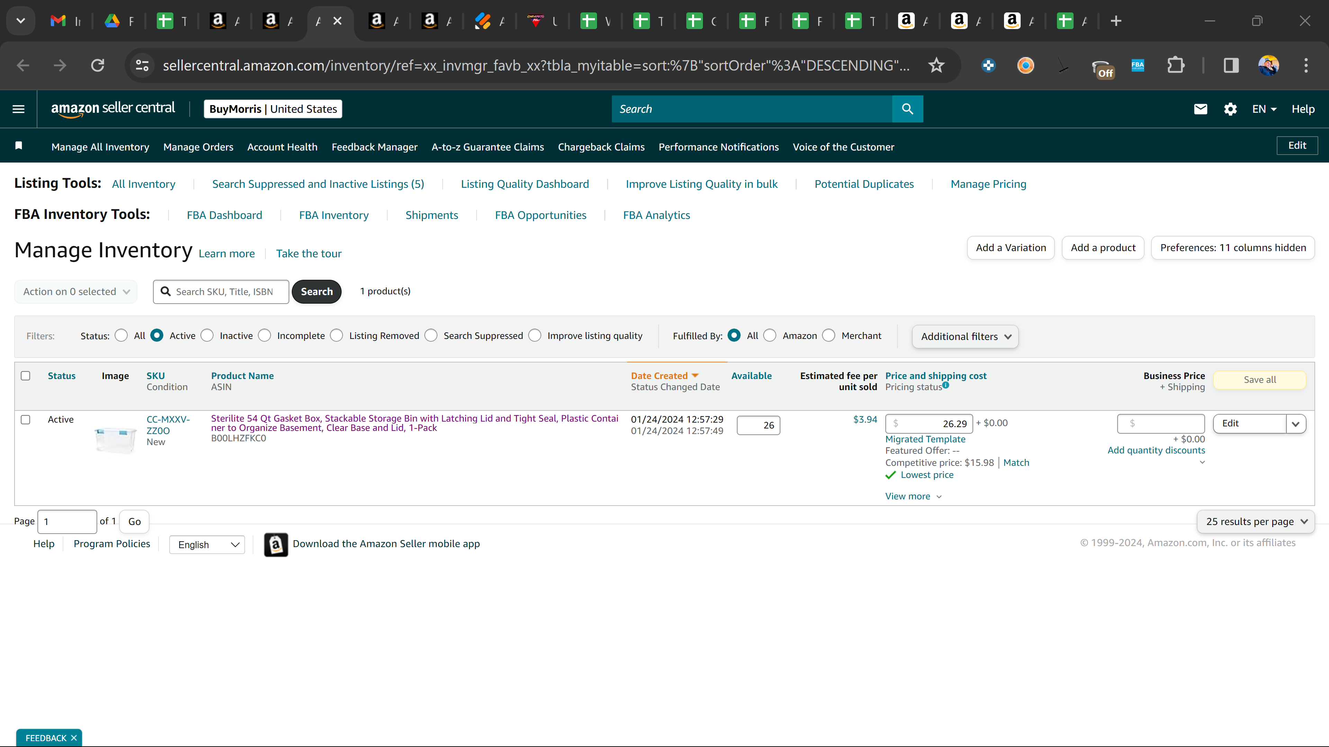
Task: Open the Edit button dropdown arrow in row
Action: [1295, 424]
